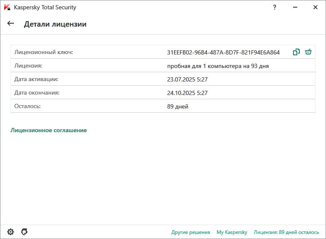Screen dimensions: 326x239
Task: Select the Дата активации value 23.07.2025
Action: point(187,79)
